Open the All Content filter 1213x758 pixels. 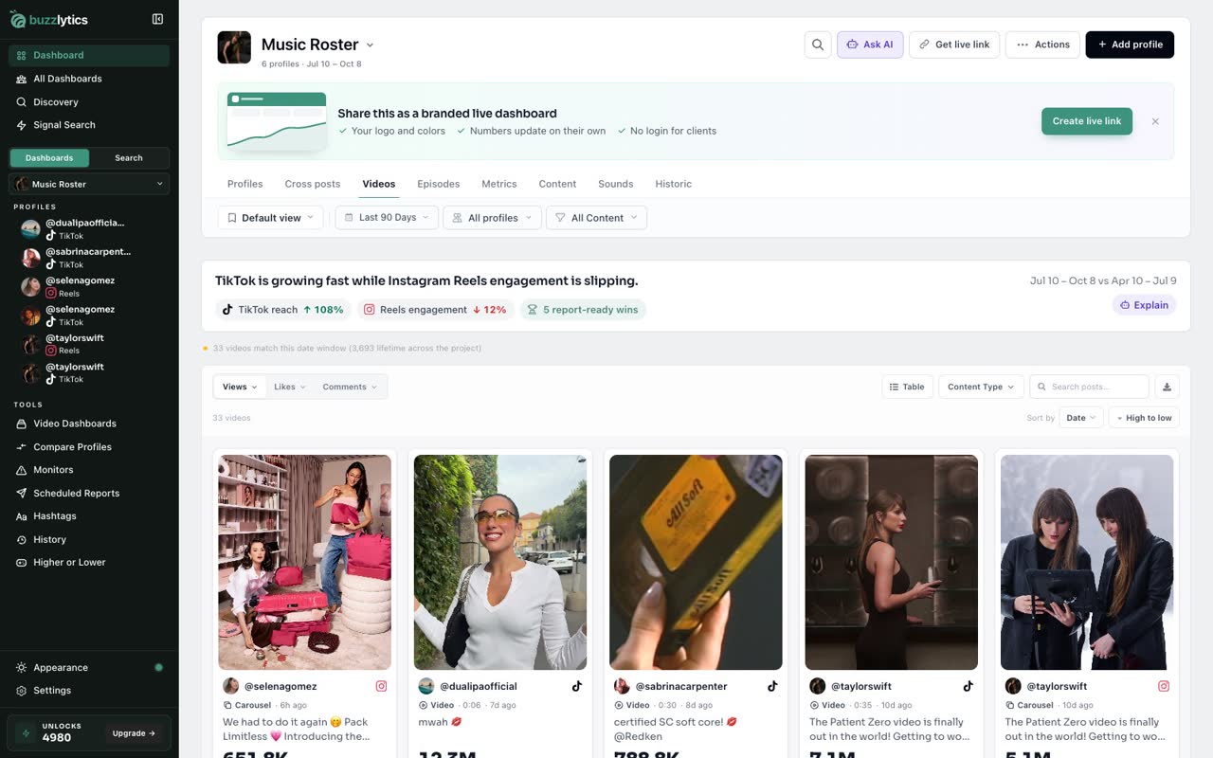click(x=597, y=218)
